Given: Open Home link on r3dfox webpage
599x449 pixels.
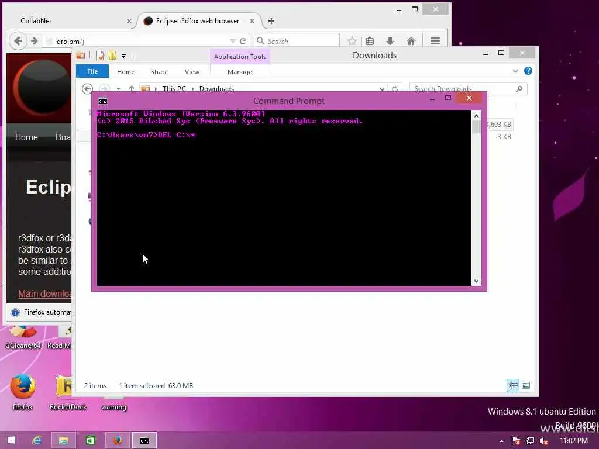Looking at the screenshot, I should [x=26, y=137].
